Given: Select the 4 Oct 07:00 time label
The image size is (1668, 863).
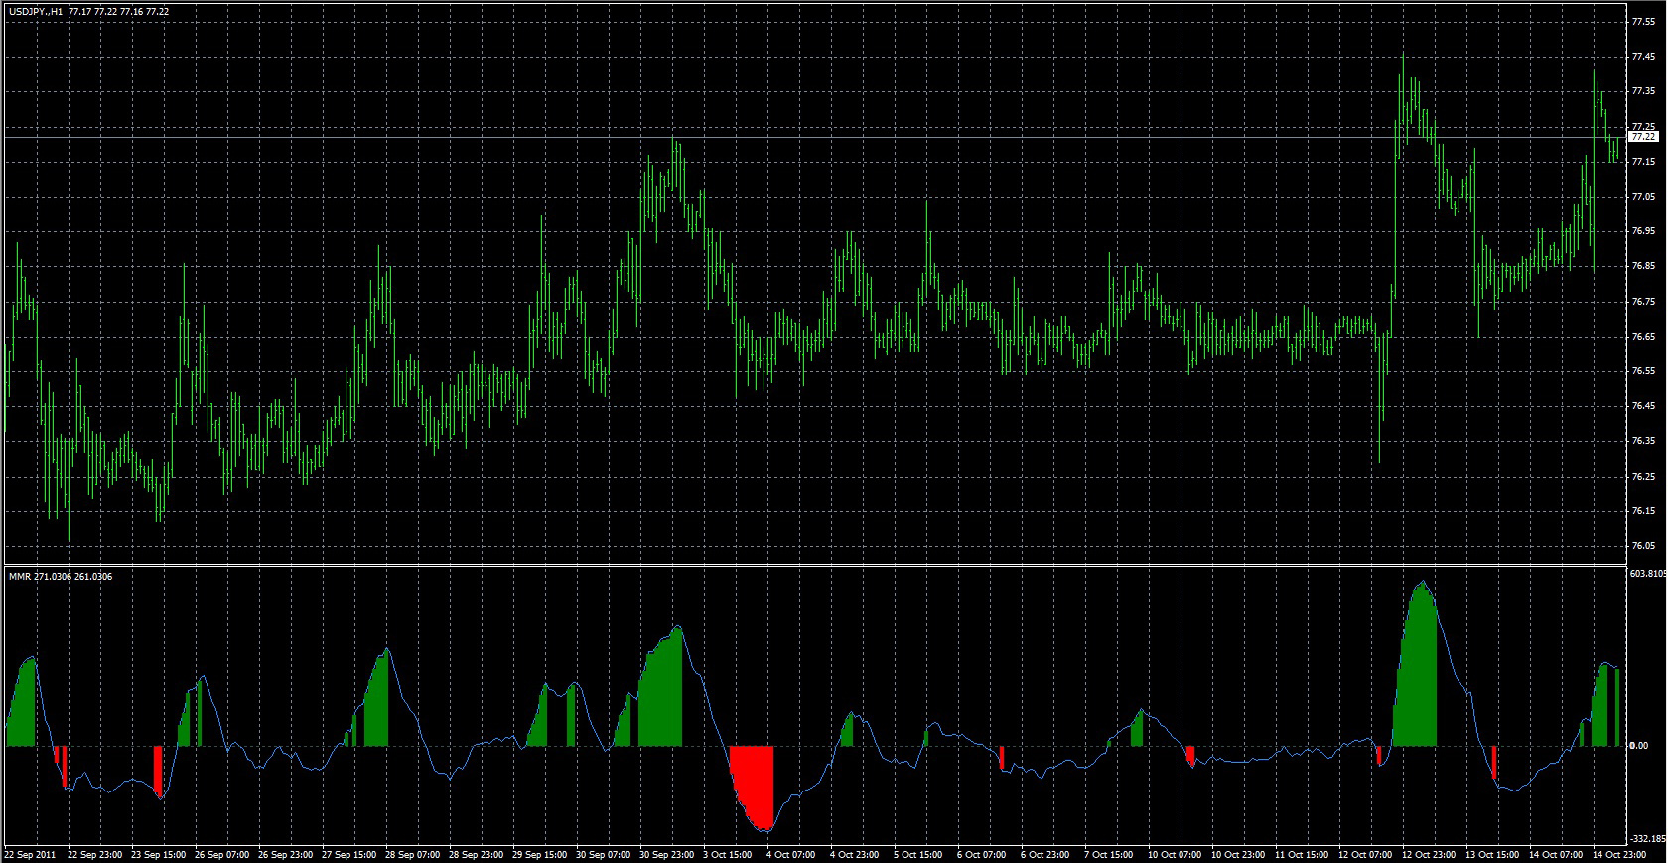Looking at the screenshot, I should (x=791, y=854).
